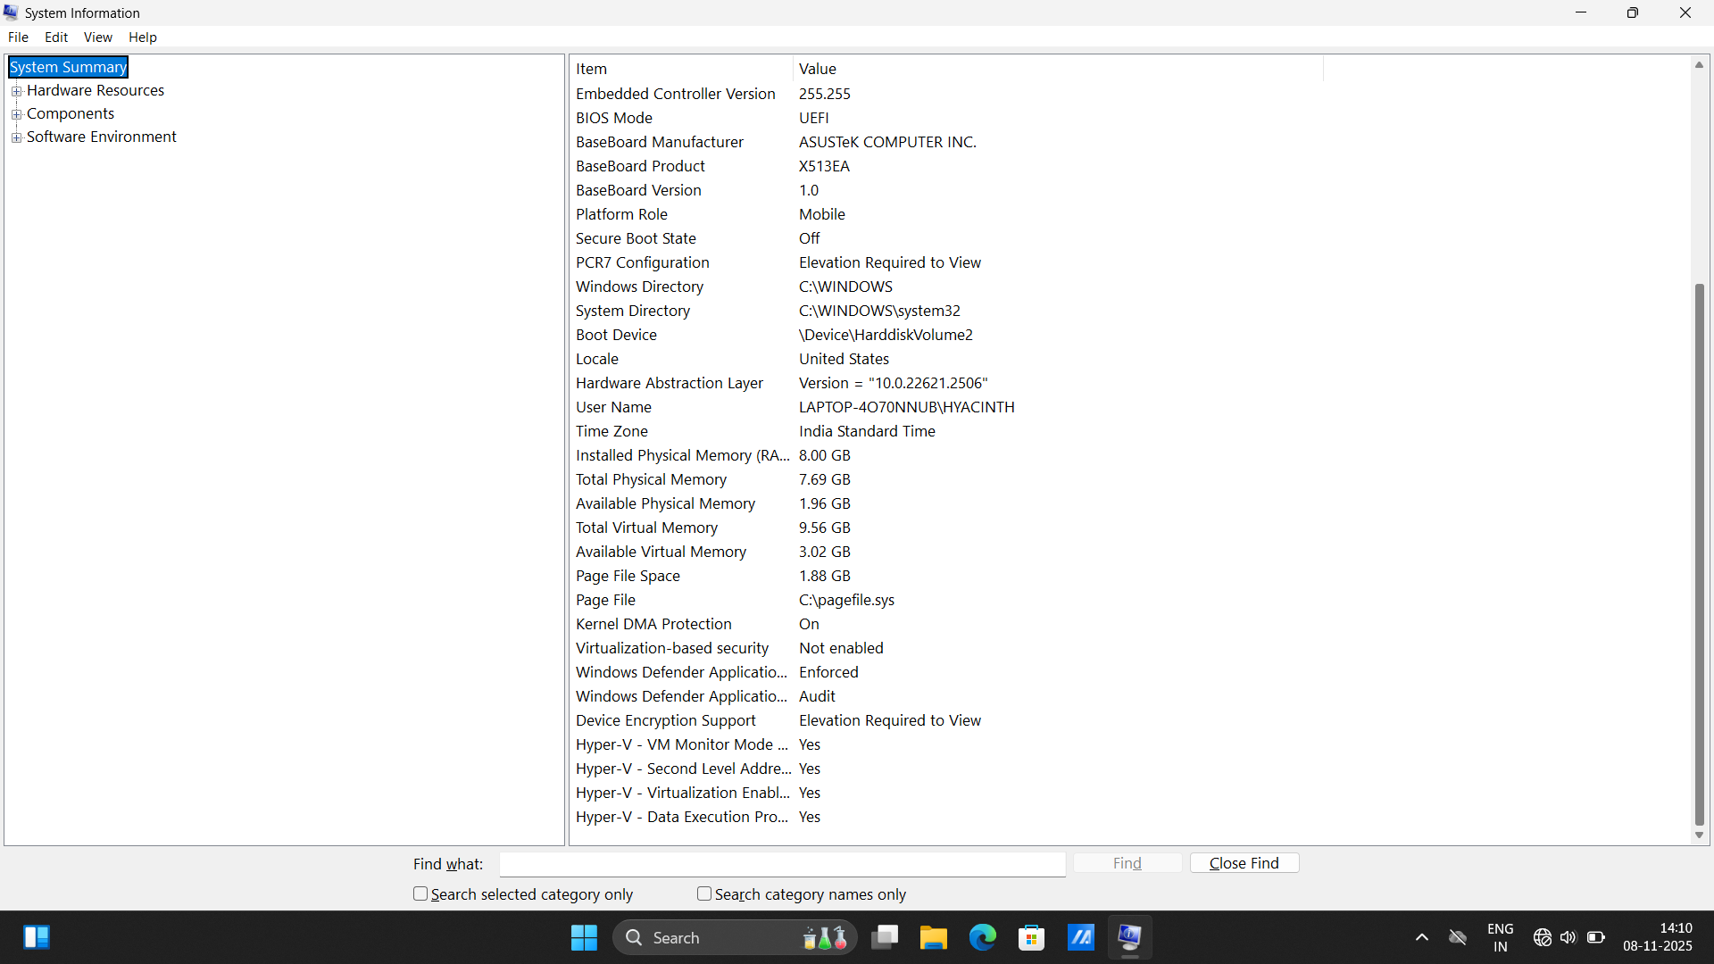Screen dimensions: 1714x964
Task: Click the Find what input field
Action: tap(782, 864)
